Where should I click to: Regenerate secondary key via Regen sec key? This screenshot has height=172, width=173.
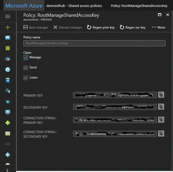[133, 27]
